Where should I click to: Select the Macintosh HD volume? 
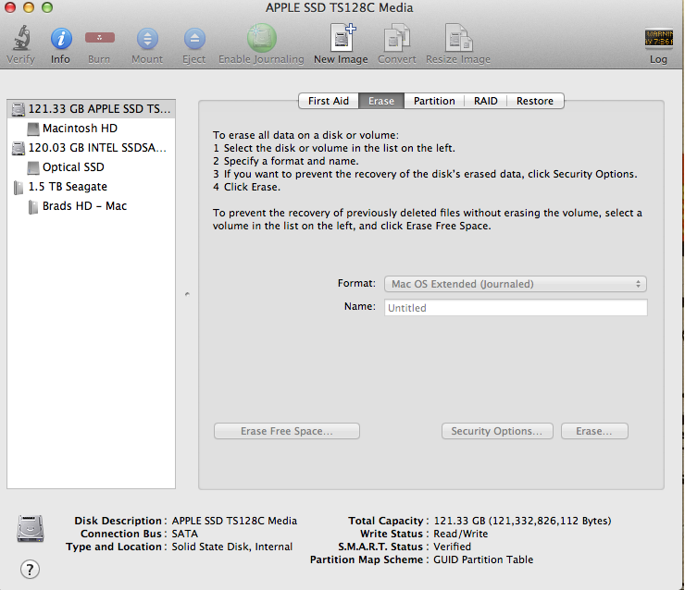(92, 129)
